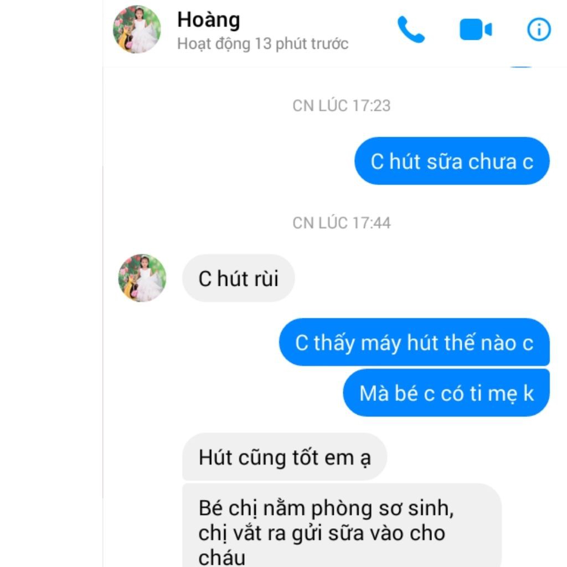Start a voice call with Hoàng
567x567 pixels.
point(411,29)
